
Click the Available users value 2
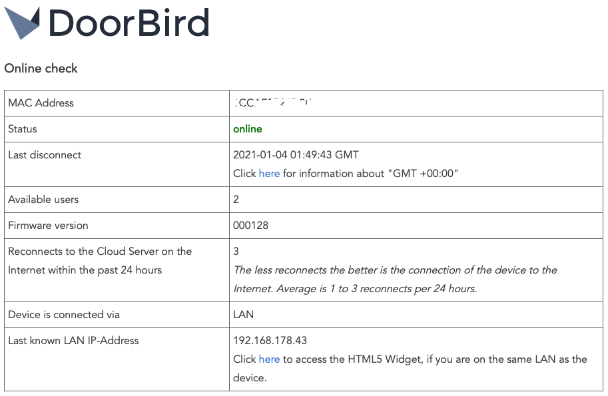(x=236, y=199)
